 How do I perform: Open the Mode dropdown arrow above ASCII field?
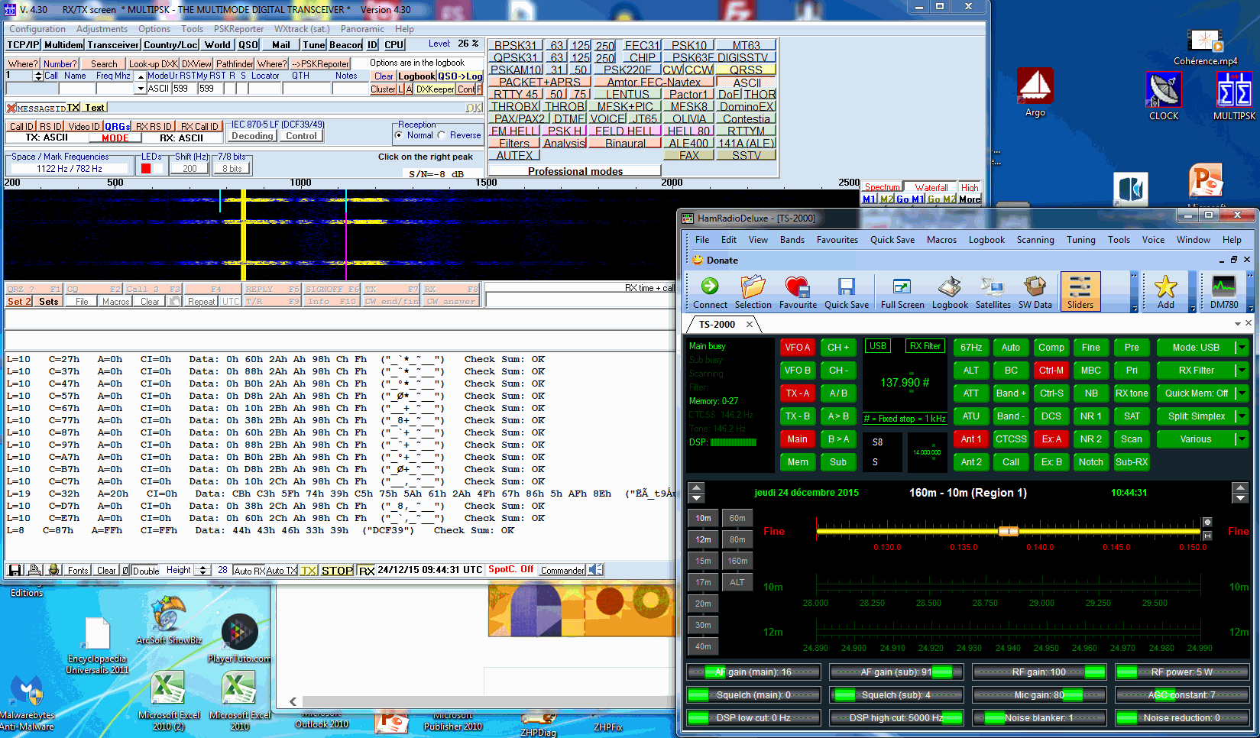[141, 89]
